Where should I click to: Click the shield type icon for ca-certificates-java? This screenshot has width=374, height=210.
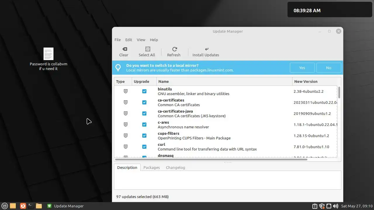[x=126, y=113]
